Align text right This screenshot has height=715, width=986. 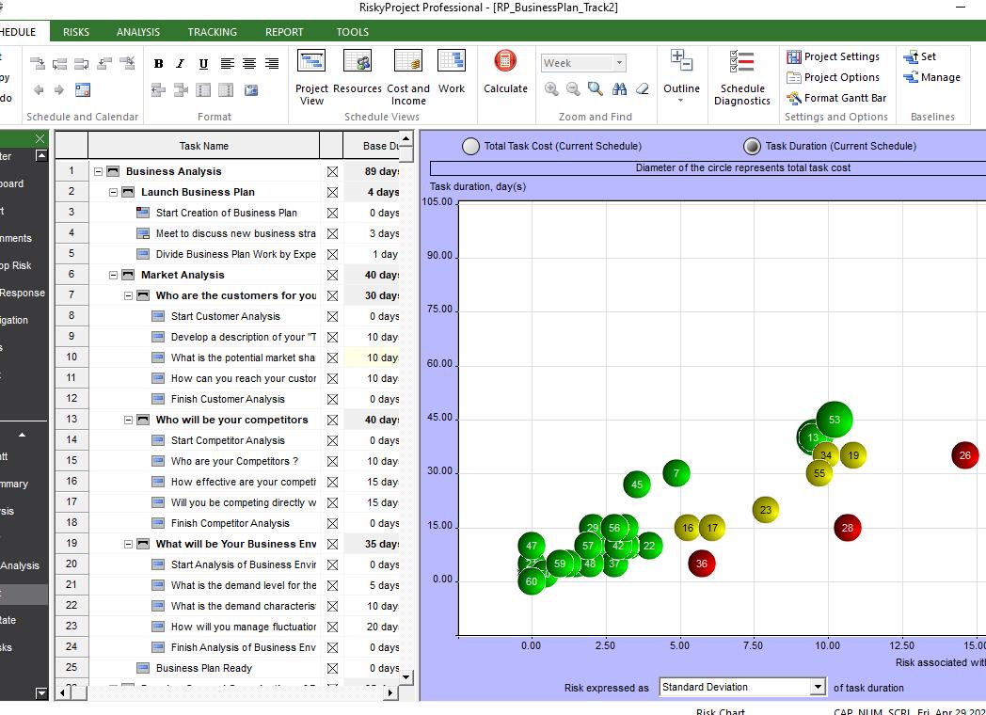(272, 64)
